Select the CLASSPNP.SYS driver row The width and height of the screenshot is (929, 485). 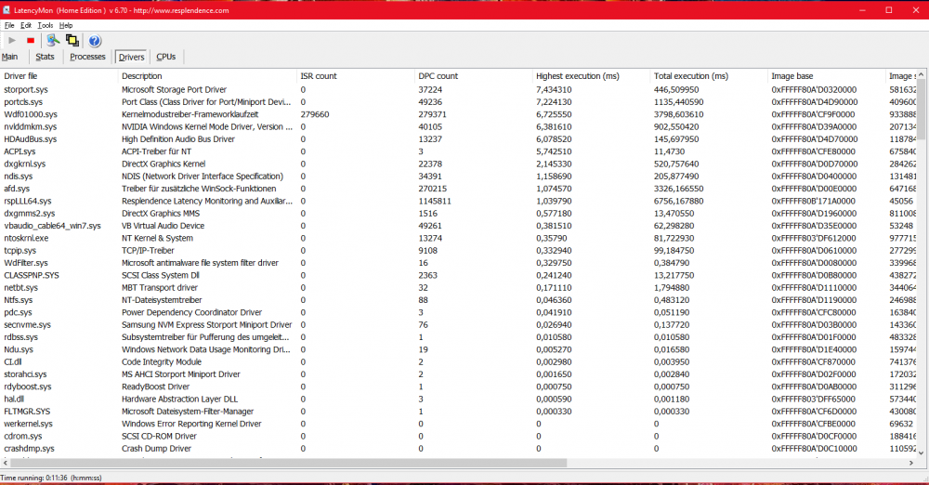point(459,275)
